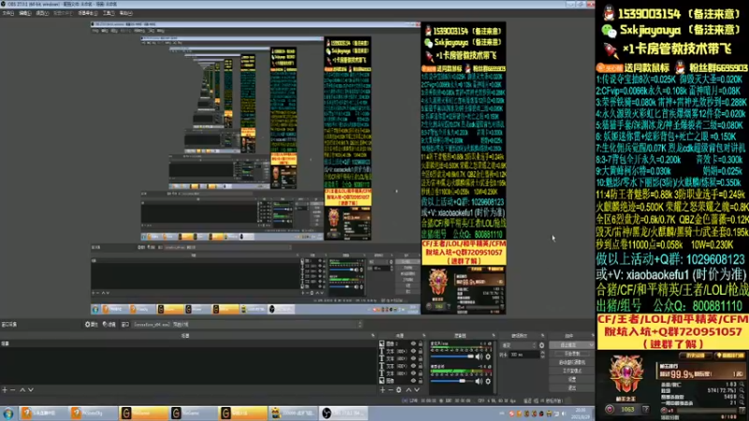Start the virtual camera button
749x421 pixels.
pyautogui.click(x=572, y=362)
